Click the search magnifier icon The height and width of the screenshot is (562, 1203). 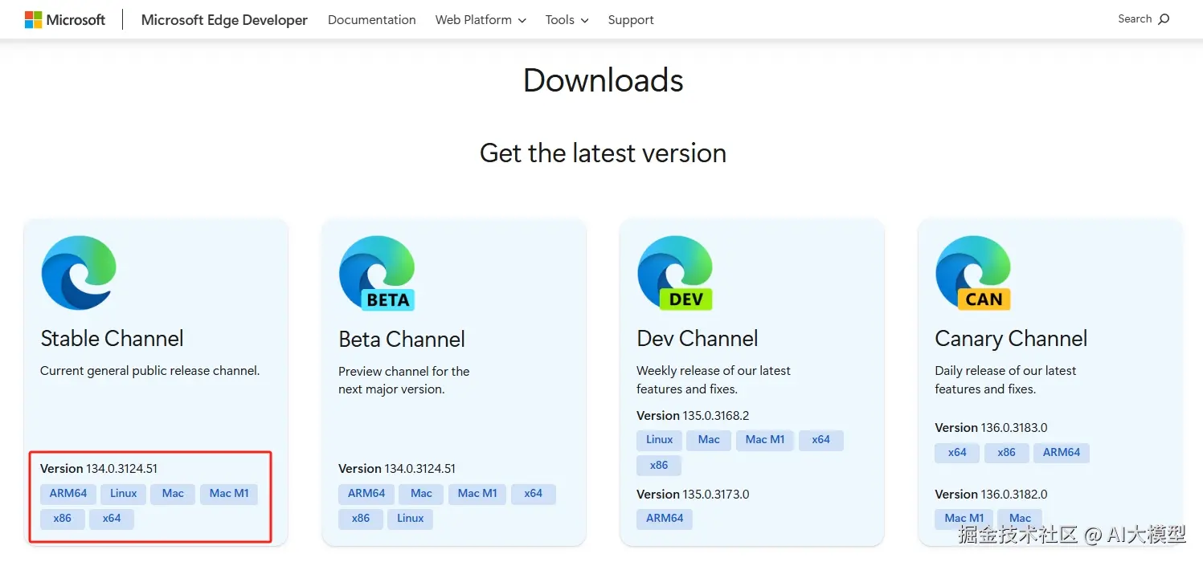(x=1164, y=19)
